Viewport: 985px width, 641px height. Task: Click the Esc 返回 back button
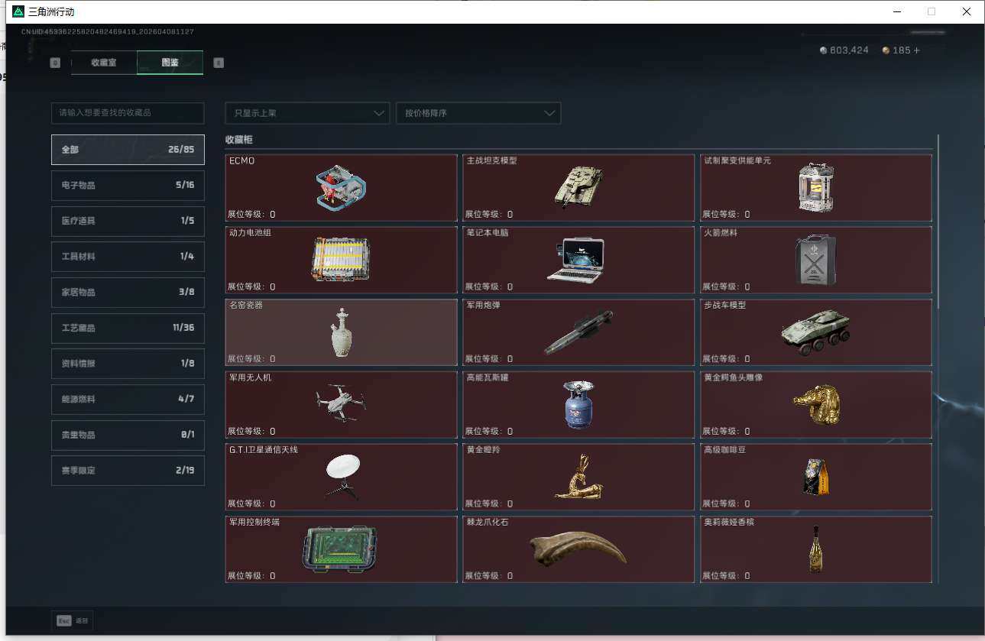(x=72, y=621)
